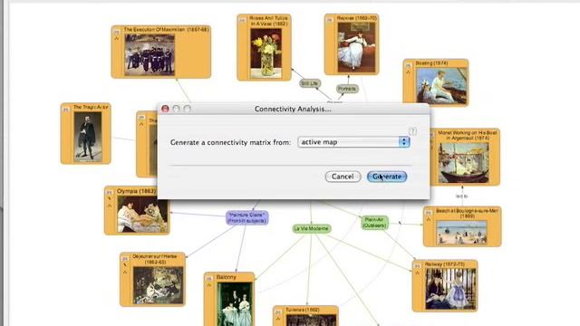This screenshot has height=326, width=580.
Task: Click the Repose node resource icon
Action: tap(330, 20)
